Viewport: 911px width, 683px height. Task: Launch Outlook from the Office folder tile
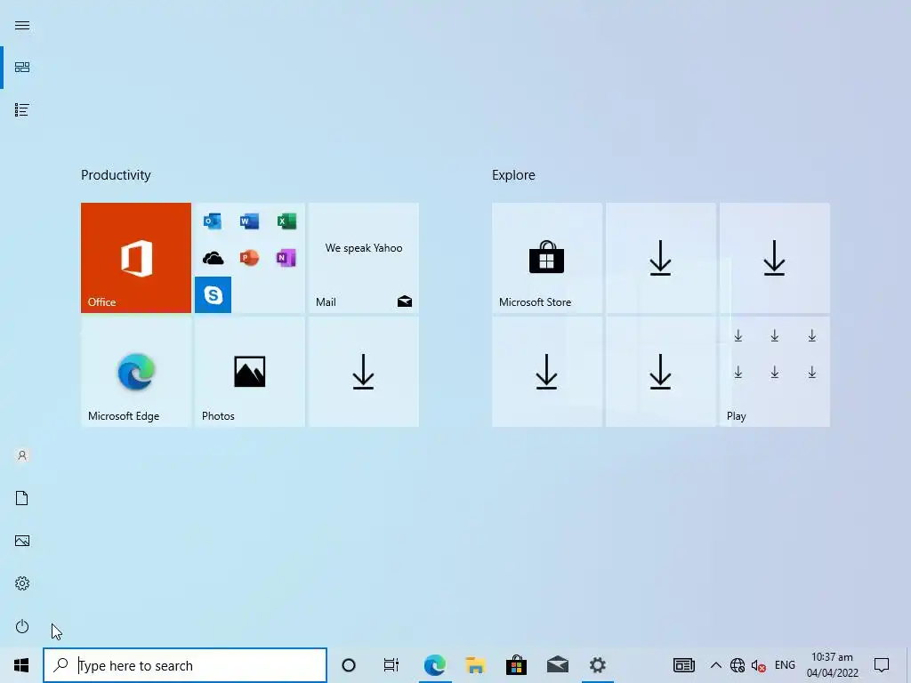click(213, 221)
